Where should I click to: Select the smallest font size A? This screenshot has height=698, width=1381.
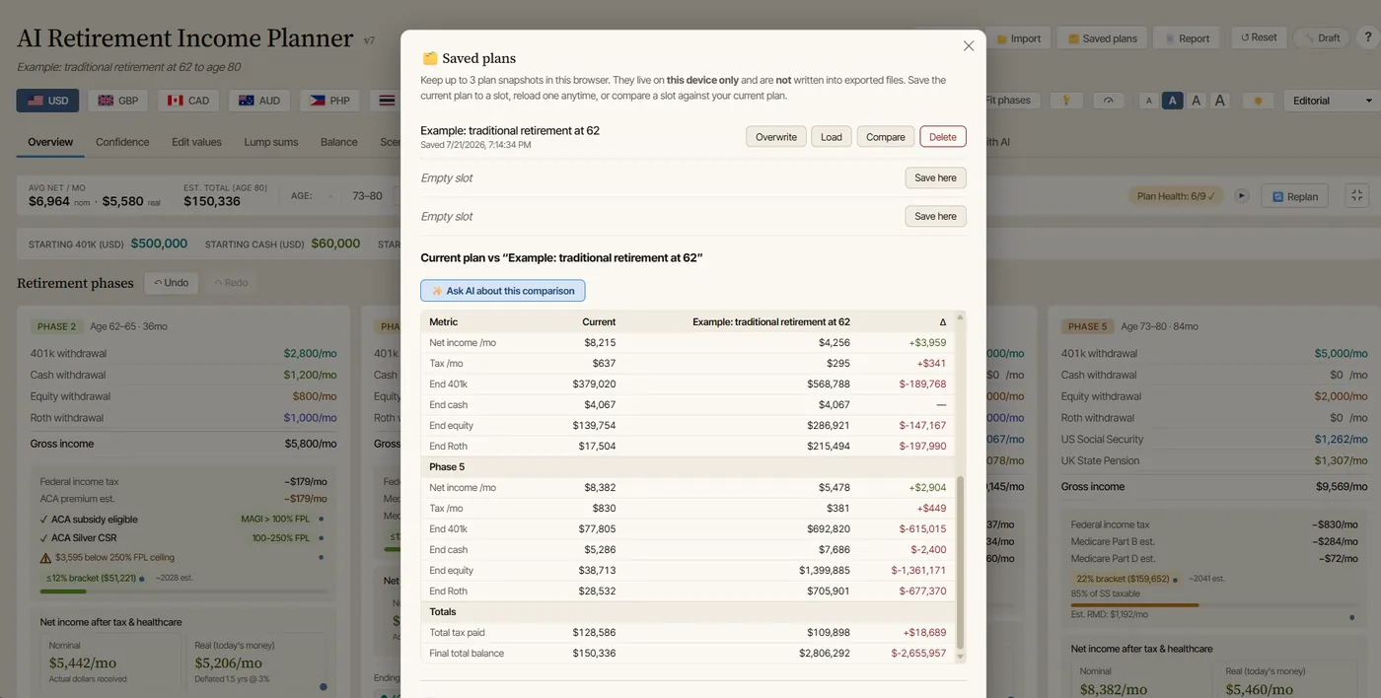(x=1148, y=101)
